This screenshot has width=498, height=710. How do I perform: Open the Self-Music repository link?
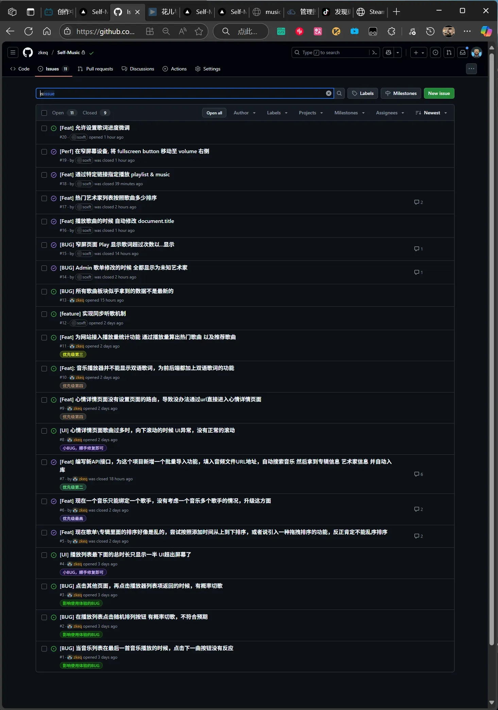(x=68, y=52)
